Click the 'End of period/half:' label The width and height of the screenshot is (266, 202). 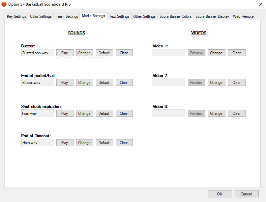pos(39,76)
